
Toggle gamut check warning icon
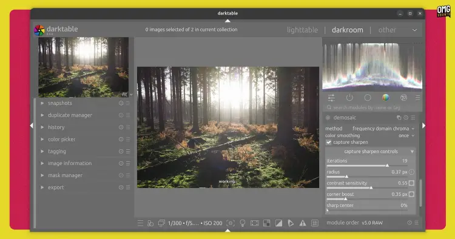pos(303,223)
